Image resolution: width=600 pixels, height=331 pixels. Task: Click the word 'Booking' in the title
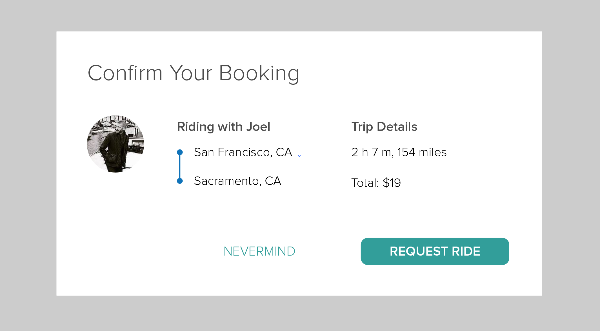coord(259,73)
